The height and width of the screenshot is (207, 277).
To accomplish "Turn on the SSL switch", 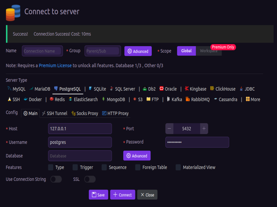I will pyautogui.click(x=90, y=179).
